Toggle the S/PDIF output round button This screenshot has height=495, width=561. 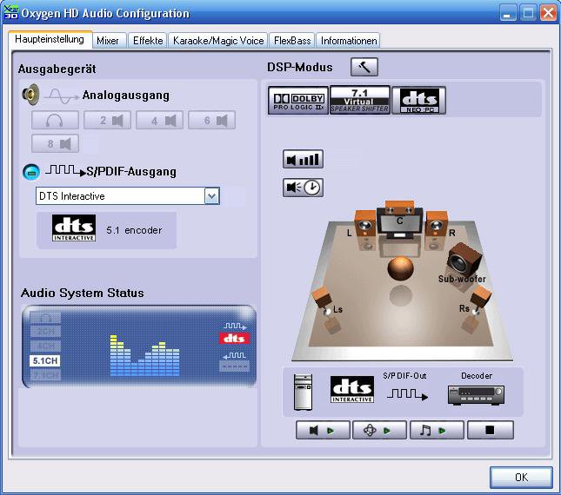[31, 172]
